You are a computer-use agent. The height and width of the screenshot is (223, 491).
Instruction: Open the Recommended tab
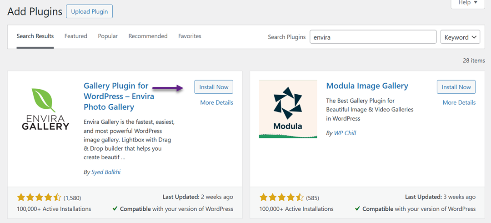click(x=148, y=36)
